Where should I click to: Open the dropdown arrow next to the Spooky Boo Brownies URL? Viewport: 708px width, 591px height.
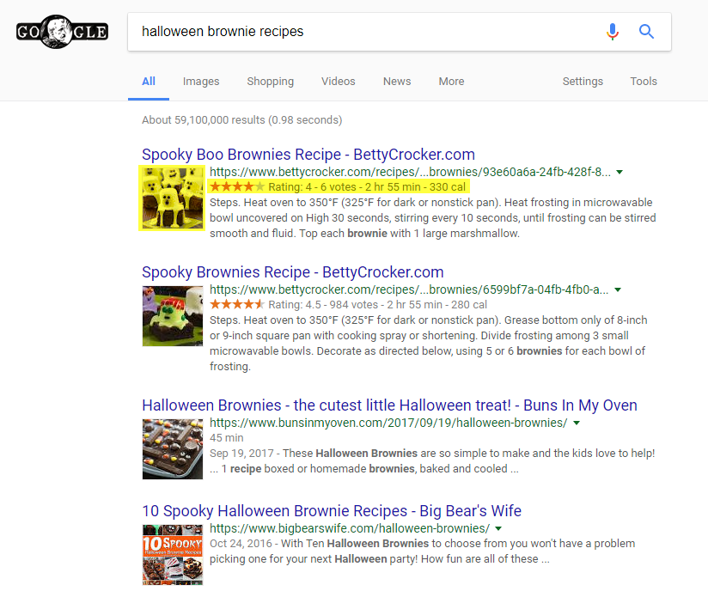tap(618, 172)
